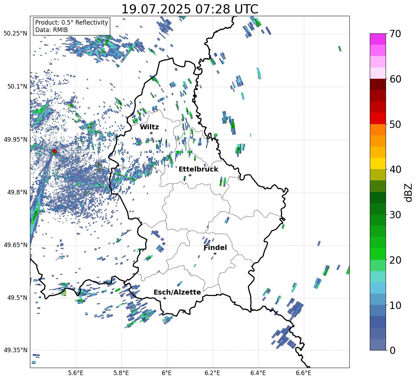This screenshot has height=380, width=417.
Task: Click the magenta swatch atop the colorbar
Action: pyautogui.click(x=378, y=39)
